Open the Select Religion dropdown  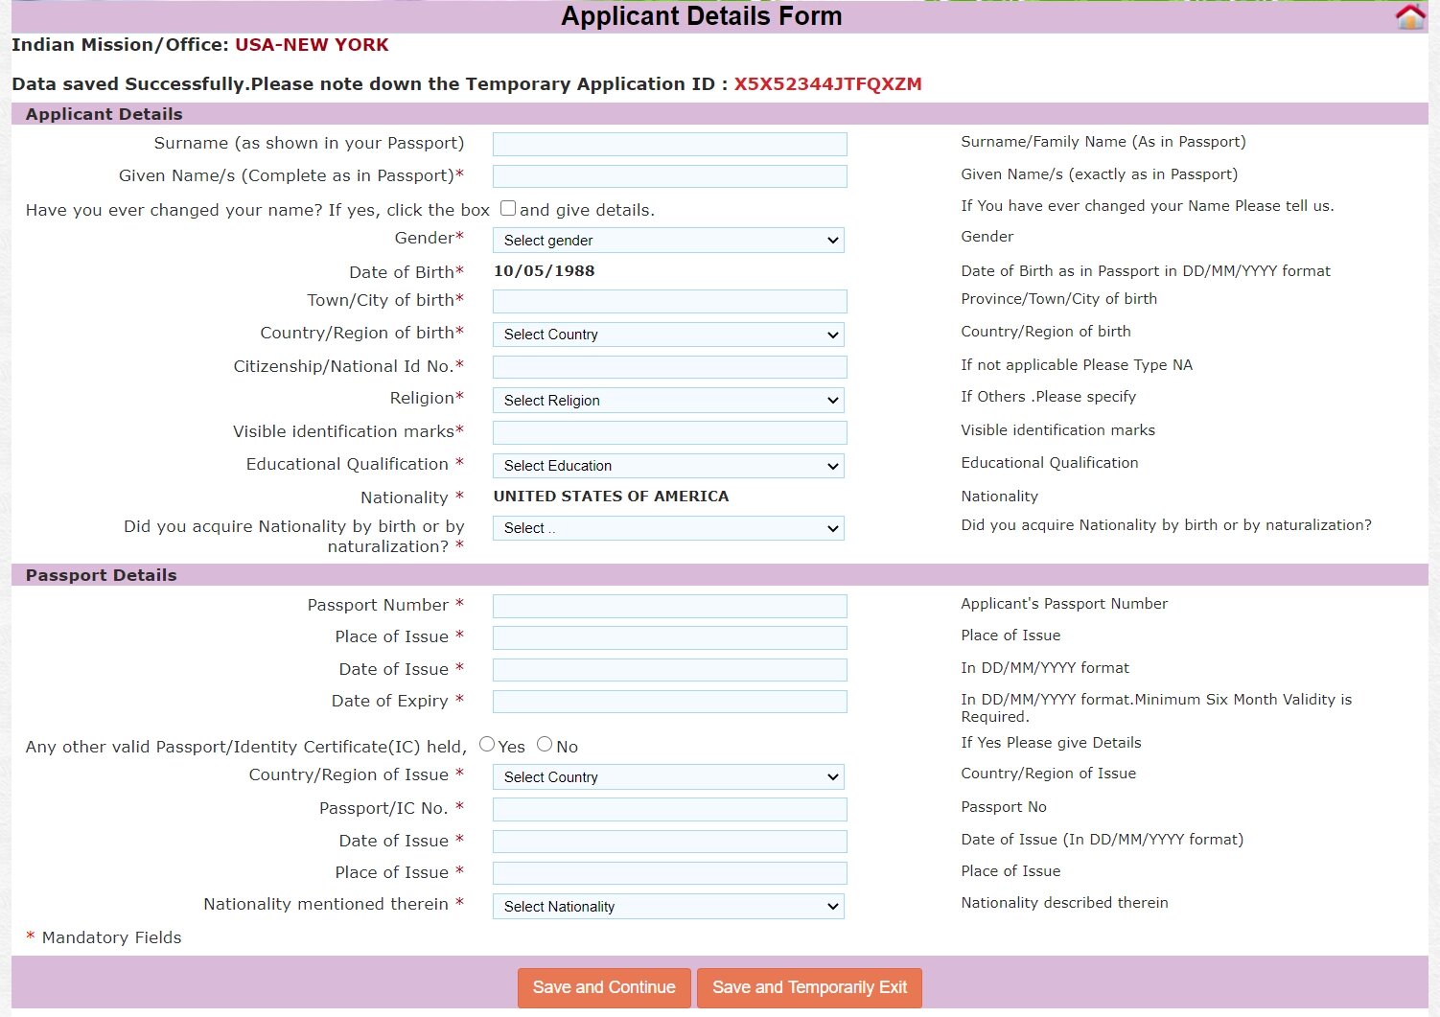point(668,401)
